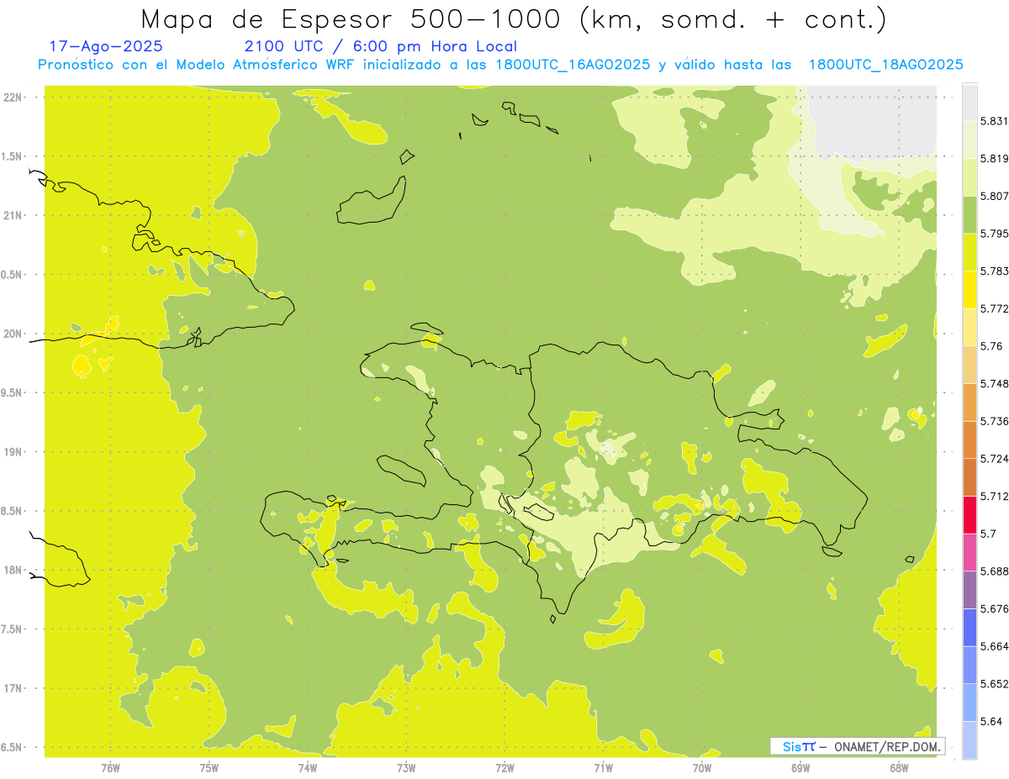Click the 18N latitude label
1009x779 pixels.
point(13,571)
